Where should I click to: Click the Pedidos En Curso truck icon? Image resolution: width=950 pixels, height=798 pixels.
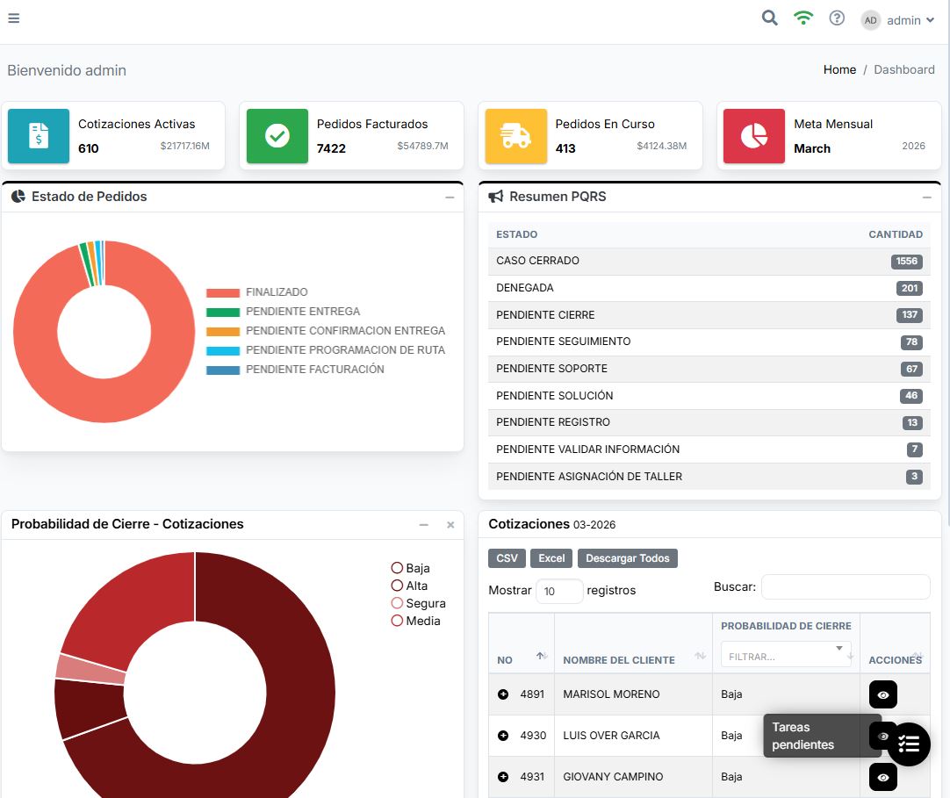coord(516,136)
